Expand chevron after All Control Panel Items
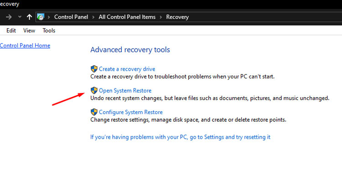This screenshot has width=342, height=171. pos(161,17)
